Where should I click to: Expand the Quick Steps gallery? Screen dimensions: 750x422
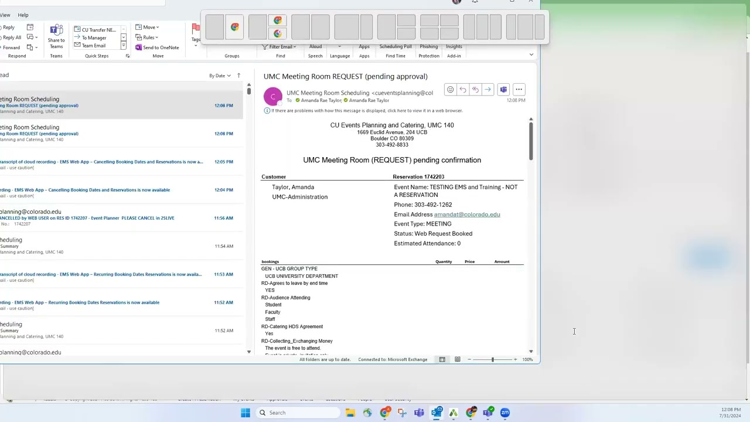[x=124, y=46]
